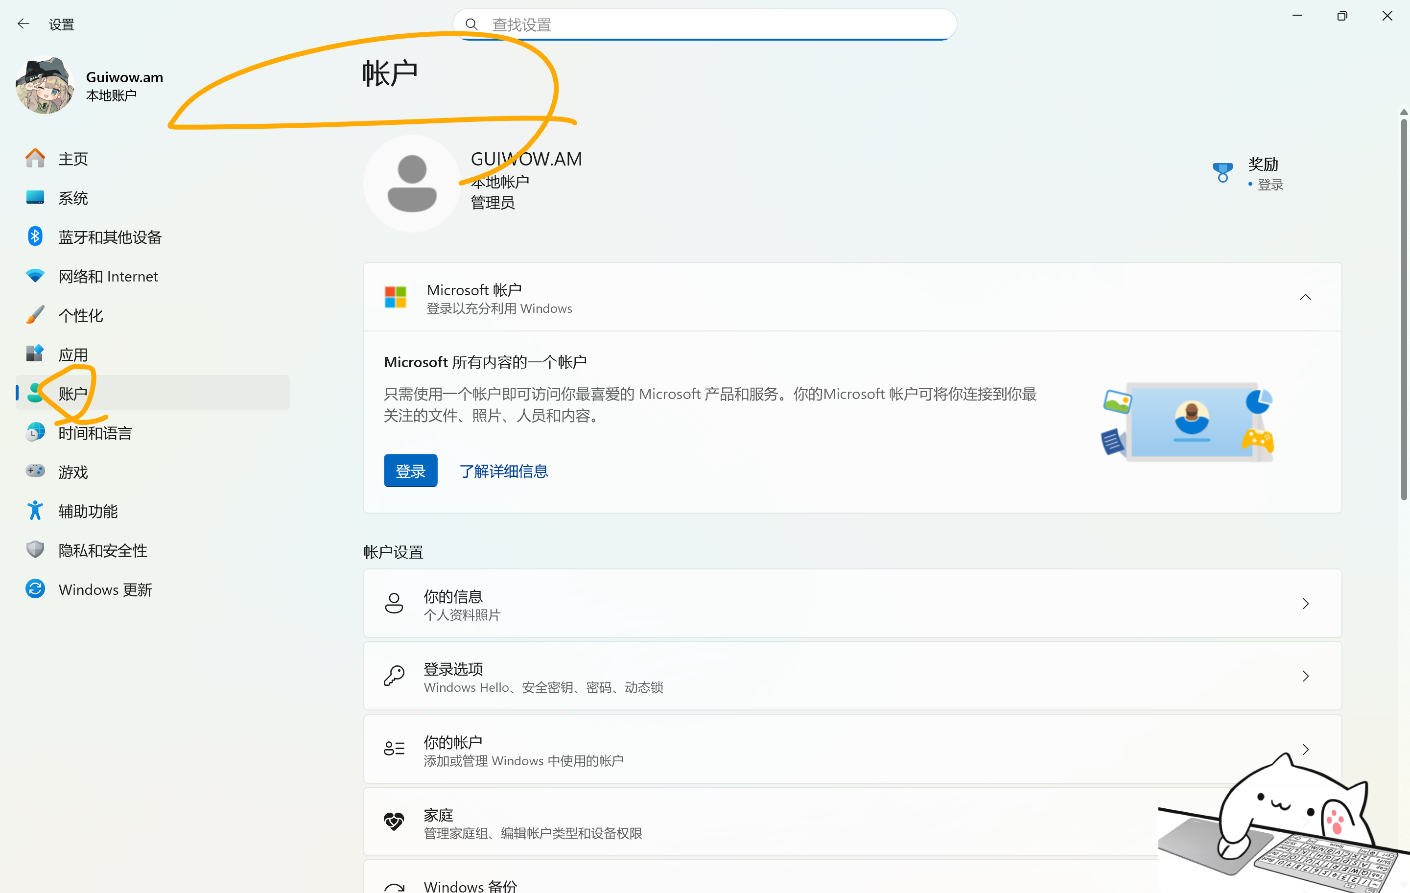Open the 家庭 settings row

pyautogui.click(x=852, y=822)
